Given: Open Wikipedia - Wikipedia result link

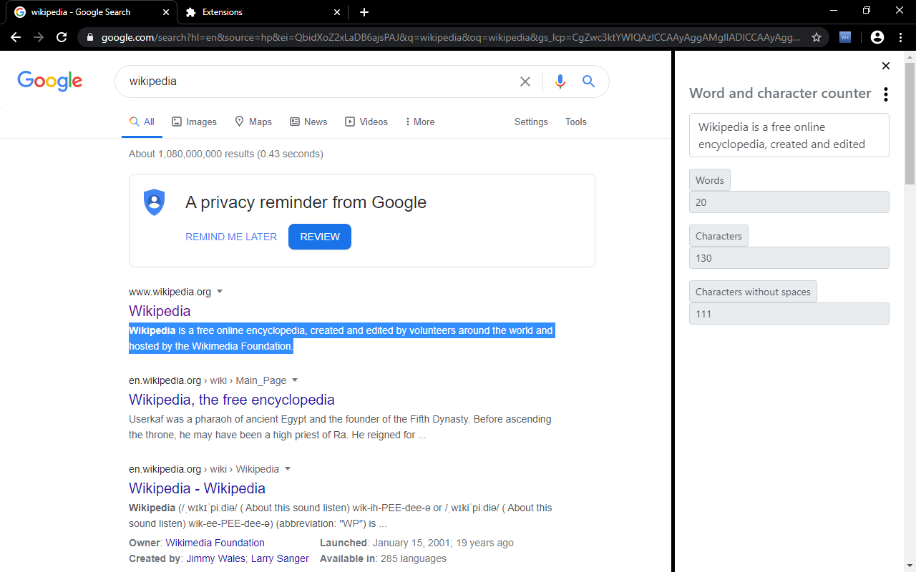Looking at the screenshot, I should (x=197, y=488).
